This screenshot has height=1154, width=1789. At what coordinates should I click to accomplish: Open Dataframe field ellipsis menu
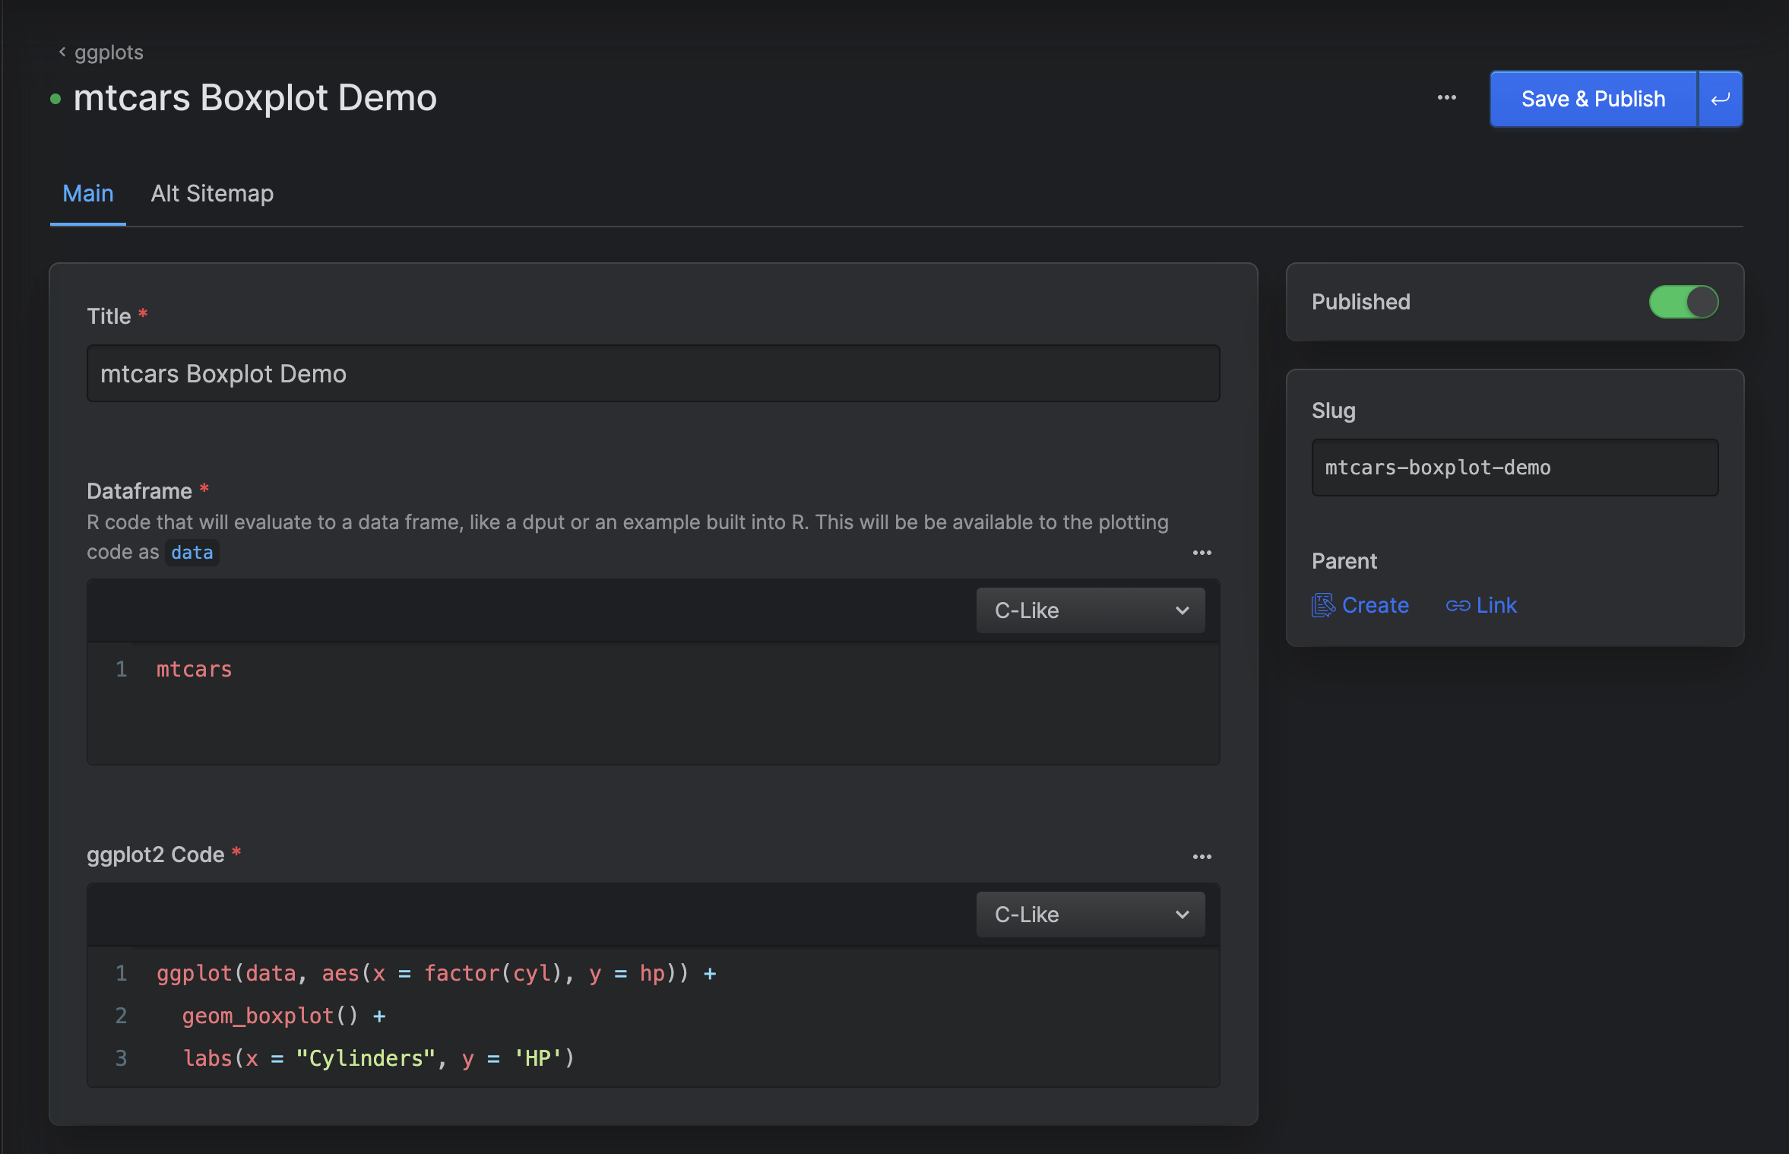(x=1202, y=553)
